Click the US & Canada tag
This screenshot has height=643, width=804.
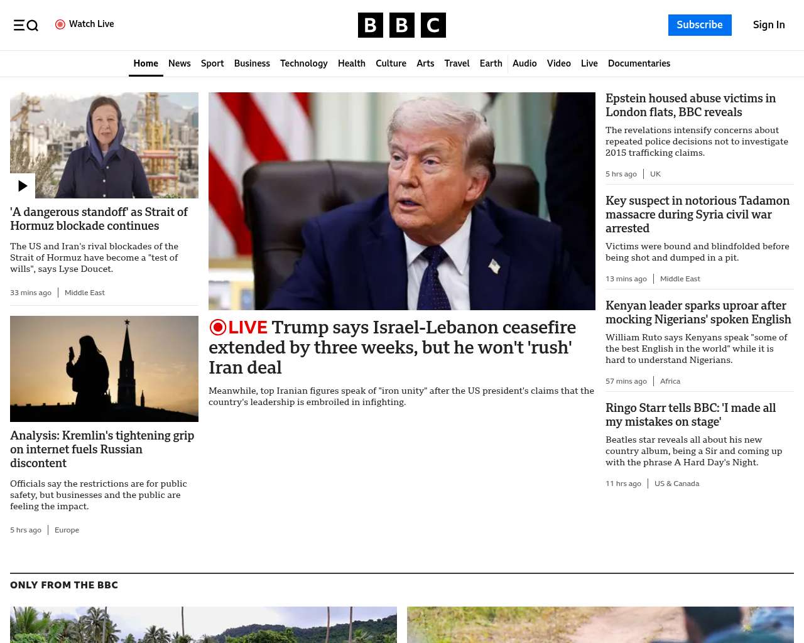click(676, 484)
